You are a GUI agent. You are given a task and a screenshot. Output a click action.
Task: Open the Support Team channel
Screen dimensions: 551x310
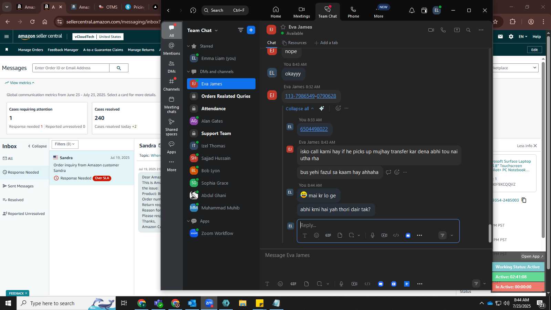pyautogui.click(x=221, y=133)
